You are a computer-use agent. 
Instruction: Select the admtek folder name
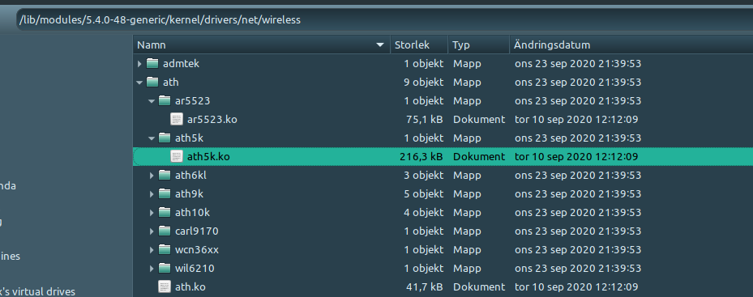point(181,63)
